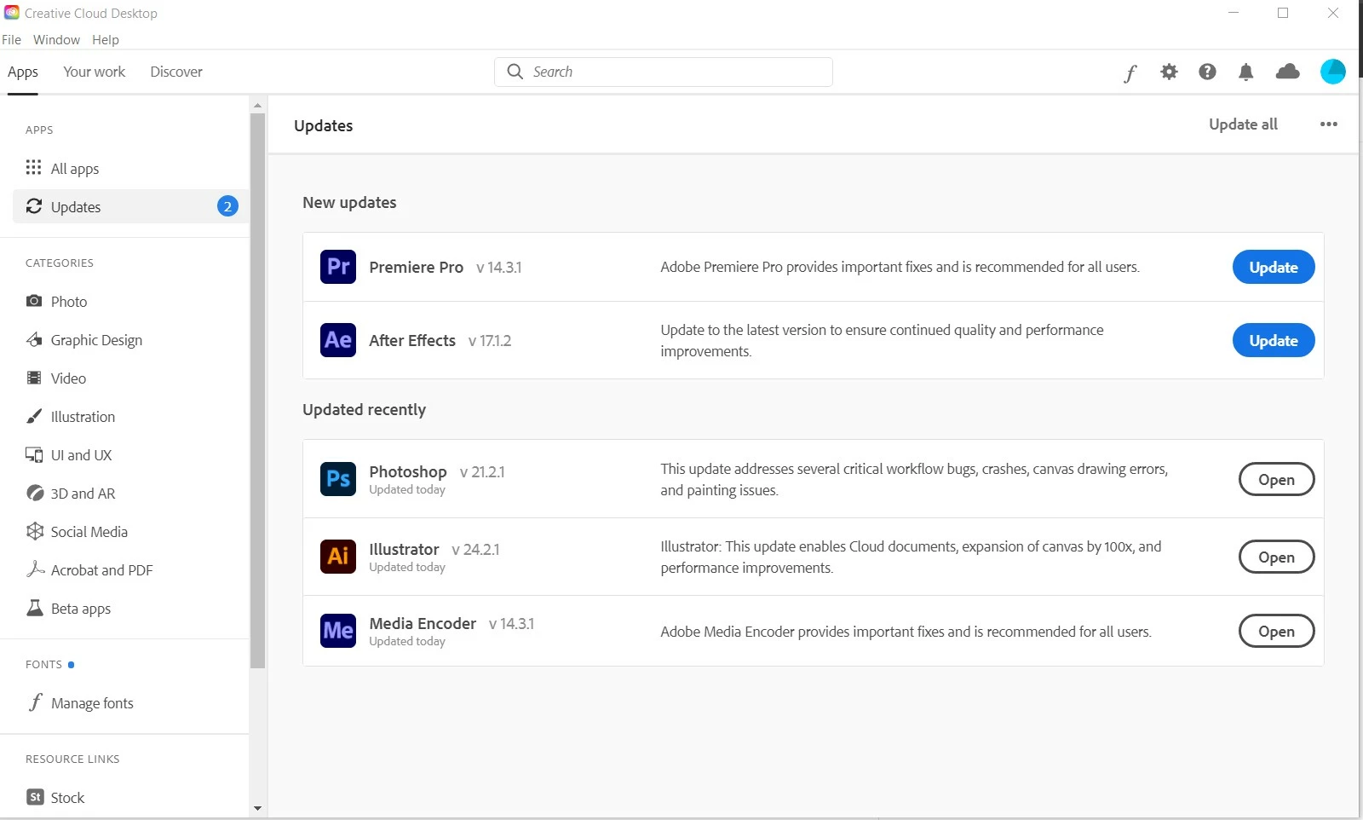Click the Manage fonts f icon
The height and width of the screenshot is (820, 1363).
coord(35,702)
